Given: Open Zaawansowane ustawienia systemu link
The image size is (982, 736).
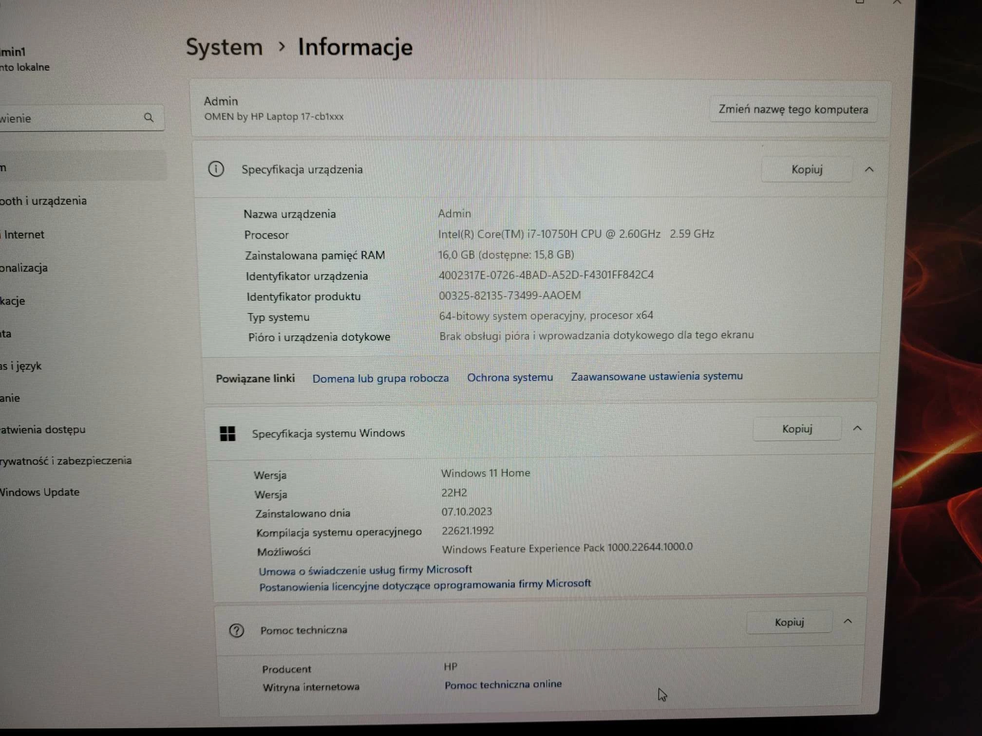Looking at the screenshot, I should 657,376.
